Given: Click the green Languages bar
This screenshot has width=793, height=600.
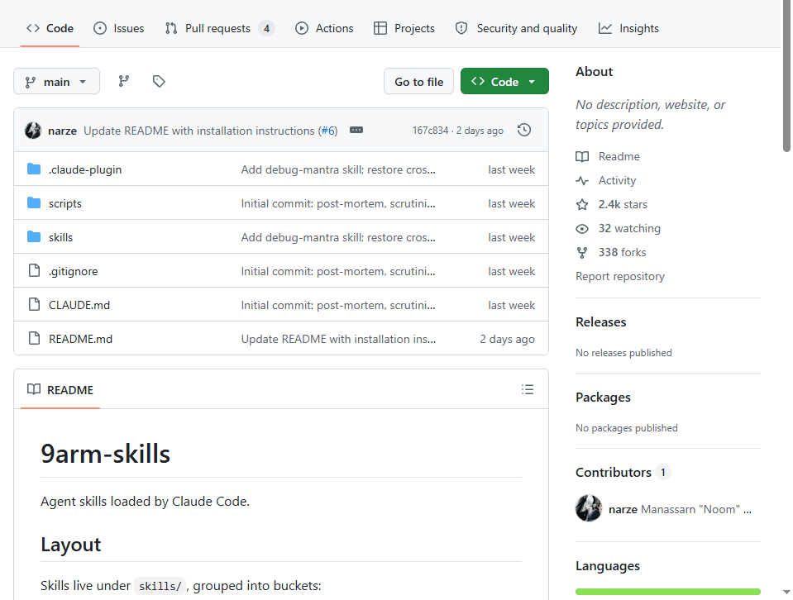Looking at the screenshot, I should 667,592.
